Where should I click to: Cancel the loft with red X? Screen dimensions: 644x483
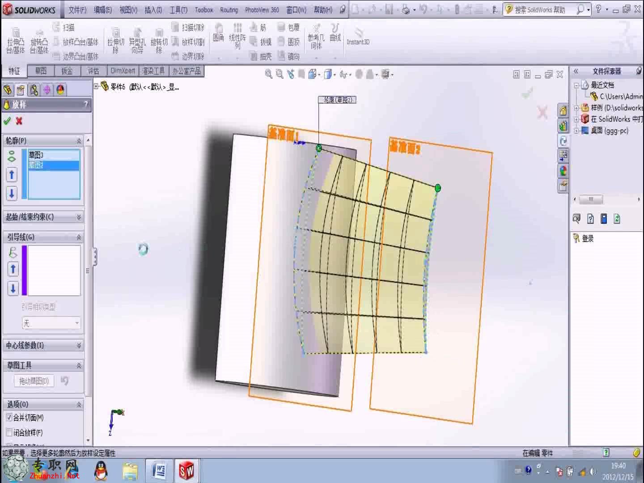pyautogui.click(x=19, y=121)
